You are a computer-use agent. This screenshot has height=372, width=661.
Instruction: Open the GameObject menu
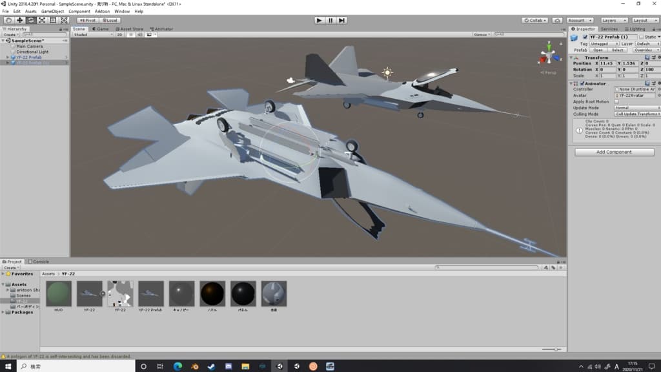52,11
